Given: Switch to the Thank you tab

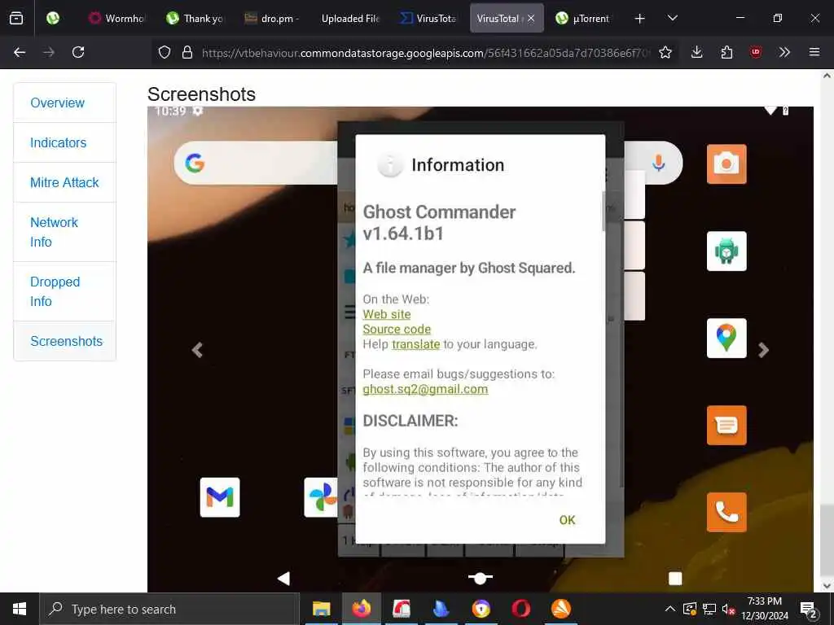Looking at the screenshot, I should click(195, 18).
